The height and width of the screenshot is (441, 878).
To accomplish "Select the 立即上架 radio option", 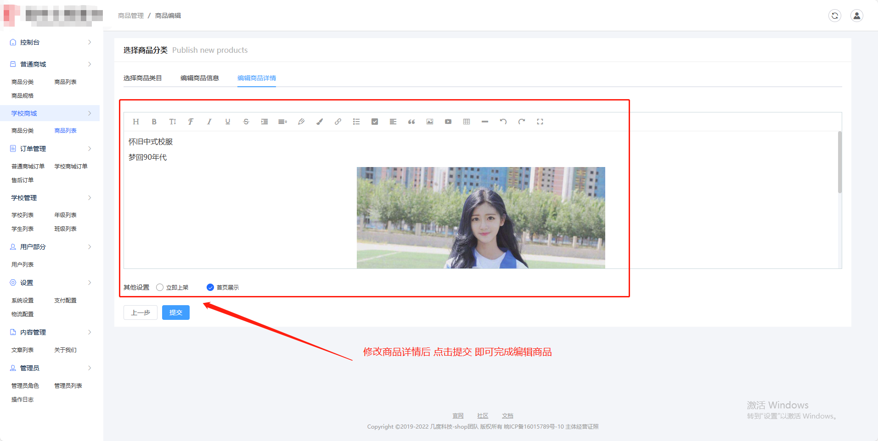I will (159, 287).
